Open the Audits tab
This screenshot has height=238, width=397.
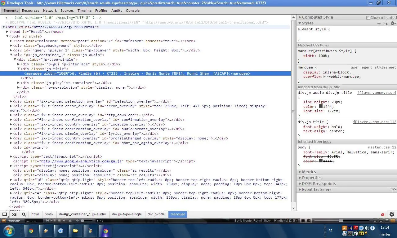coord(117,11)
